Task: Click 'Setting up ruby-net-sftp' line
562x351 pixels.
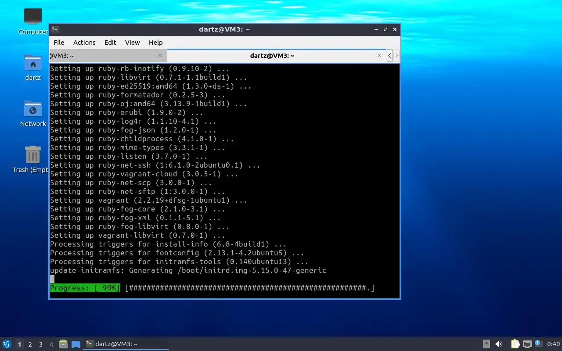Action: [137, 191]
